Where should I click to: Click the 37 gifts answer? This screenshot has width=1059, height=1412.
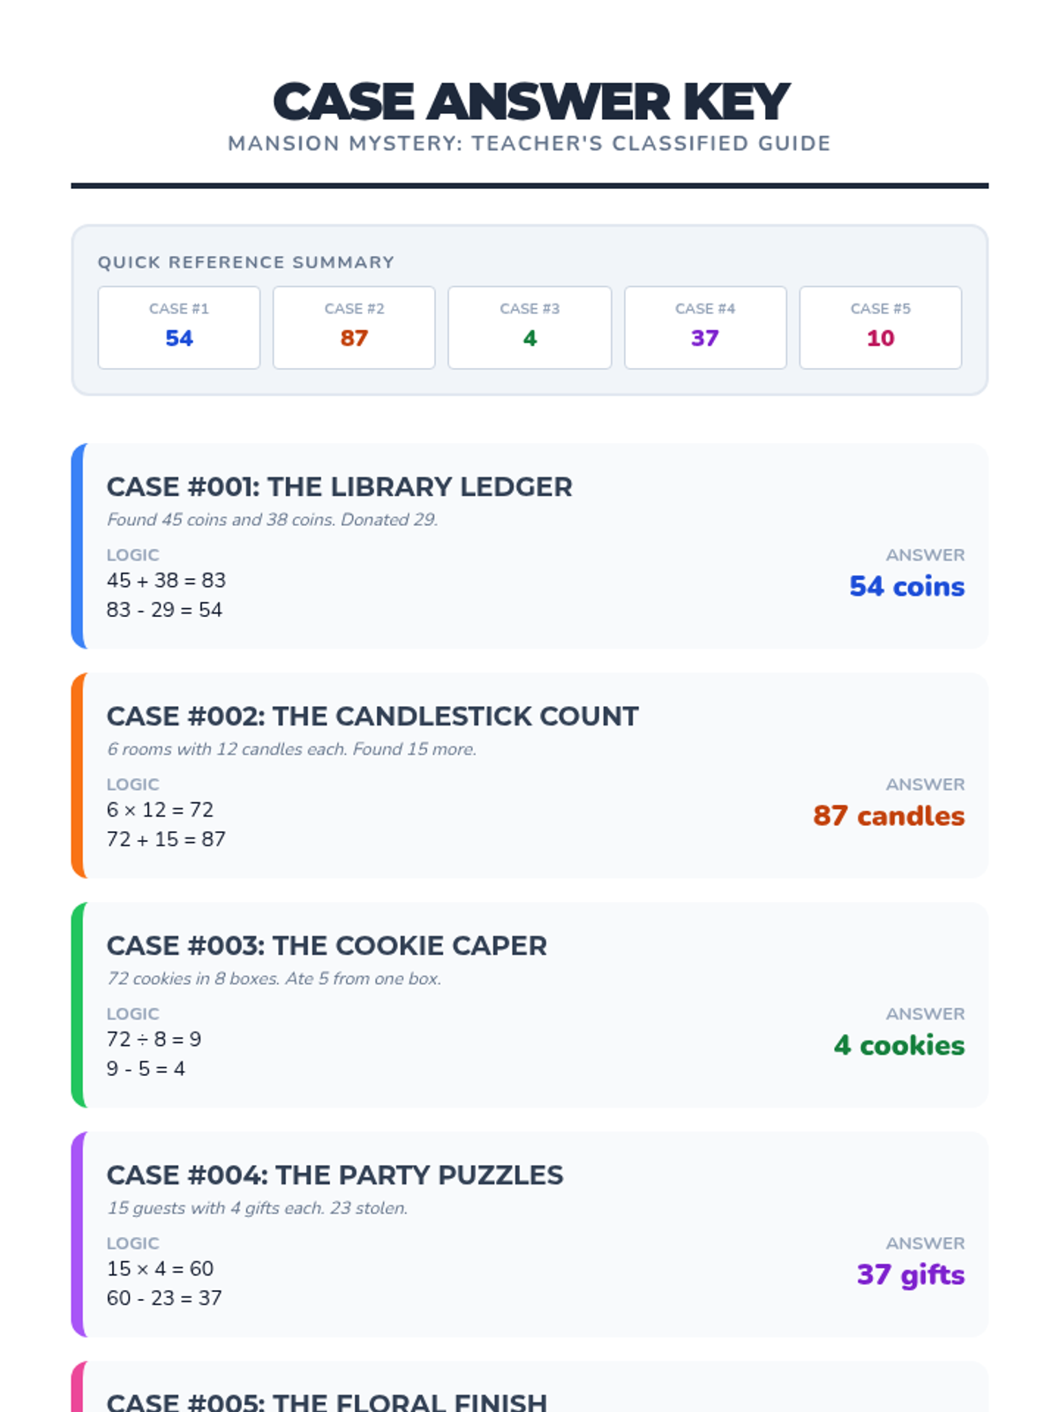coord(910,1275)
